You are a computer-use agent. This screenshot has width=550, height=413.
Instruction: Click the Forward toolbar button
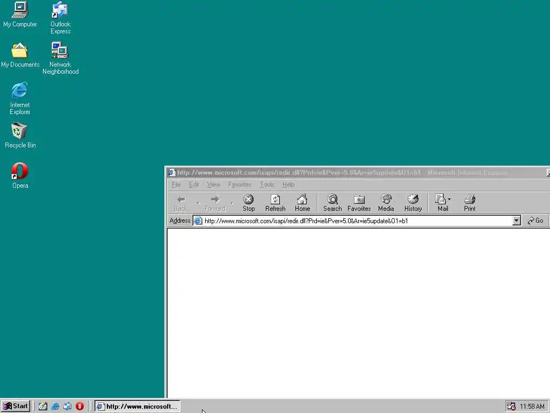(x=215, y=203)
